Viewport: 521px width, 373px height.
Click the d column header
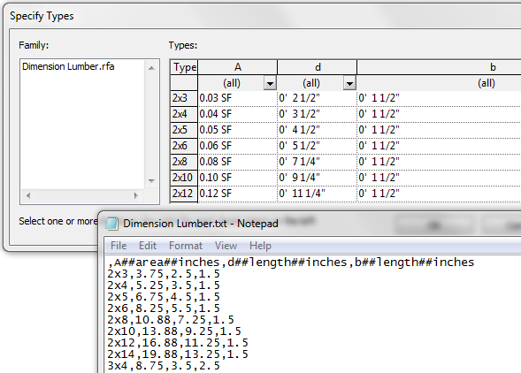click(x=318, y=67)
